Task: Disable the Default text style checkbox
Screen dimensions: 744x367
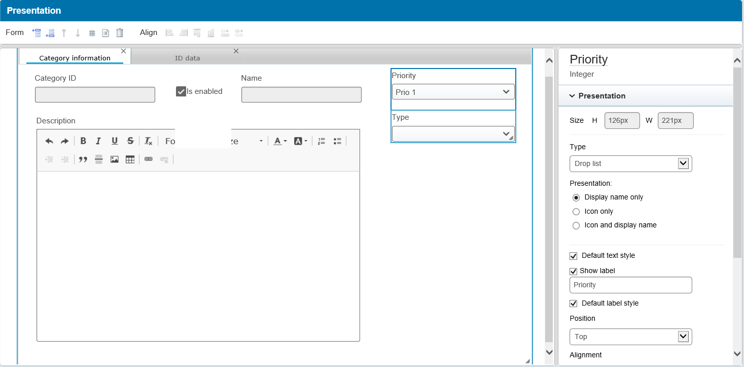Action: pos(574,256)
